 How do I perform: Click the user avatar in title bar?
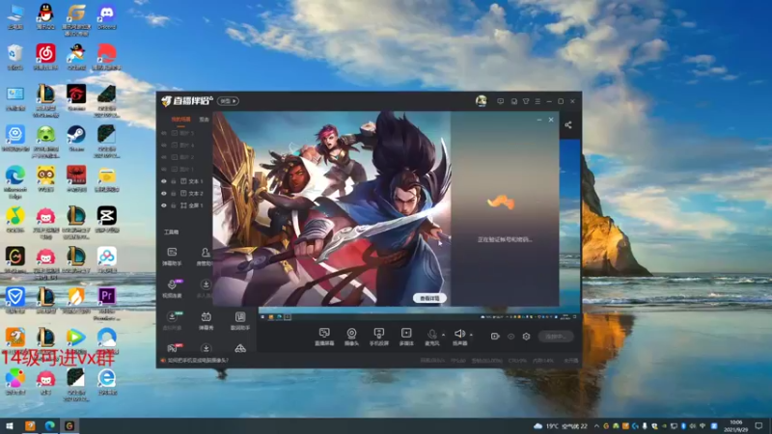point(481,101)
